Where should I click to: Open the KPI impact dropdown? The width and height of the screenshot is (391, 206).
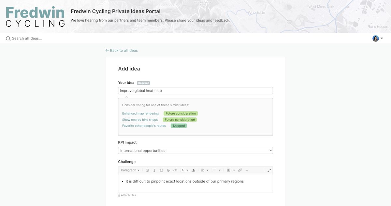point(195,151)
